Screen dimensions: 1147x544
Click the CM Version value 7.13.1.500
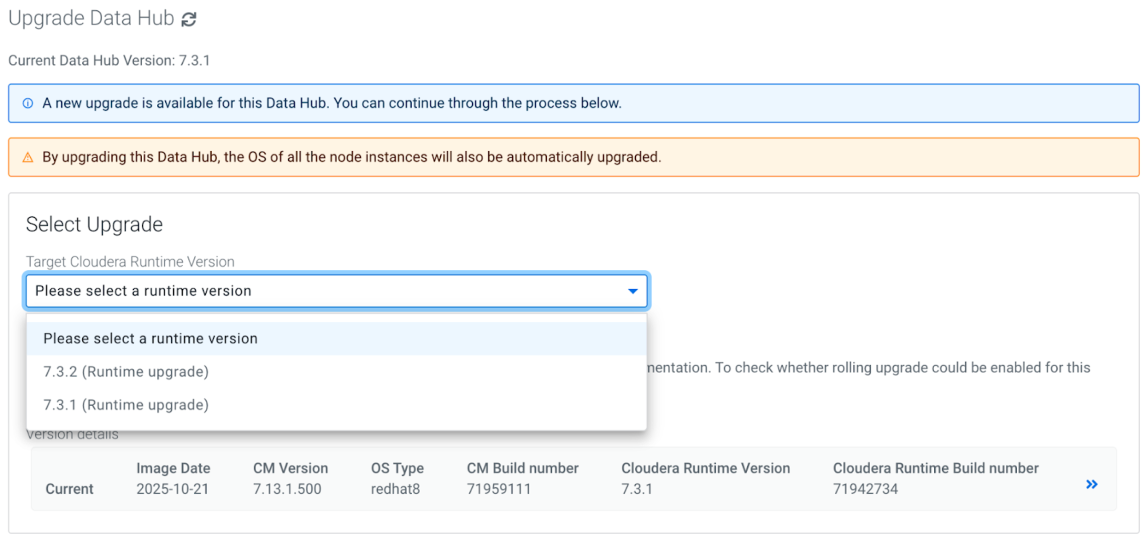(x=287, y=489)
